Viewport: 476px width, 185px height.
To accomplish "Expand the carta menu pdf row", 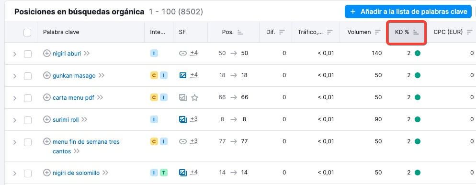I will [14, 98].
